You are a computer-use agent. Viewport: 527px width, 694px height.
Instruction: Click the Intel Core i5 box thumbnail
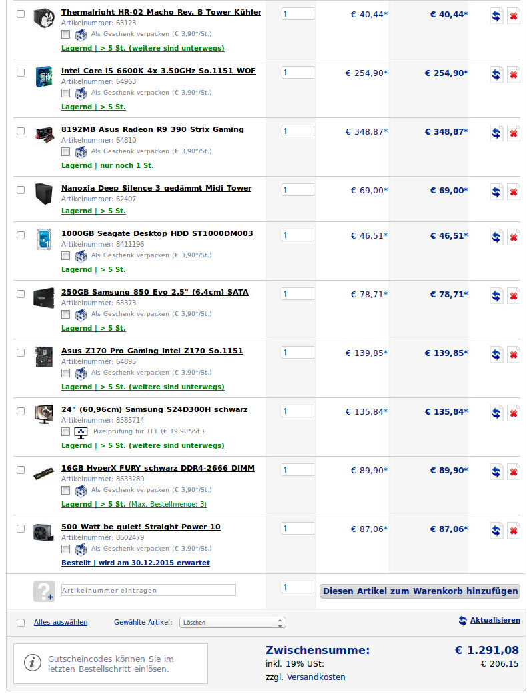(44, 77)
